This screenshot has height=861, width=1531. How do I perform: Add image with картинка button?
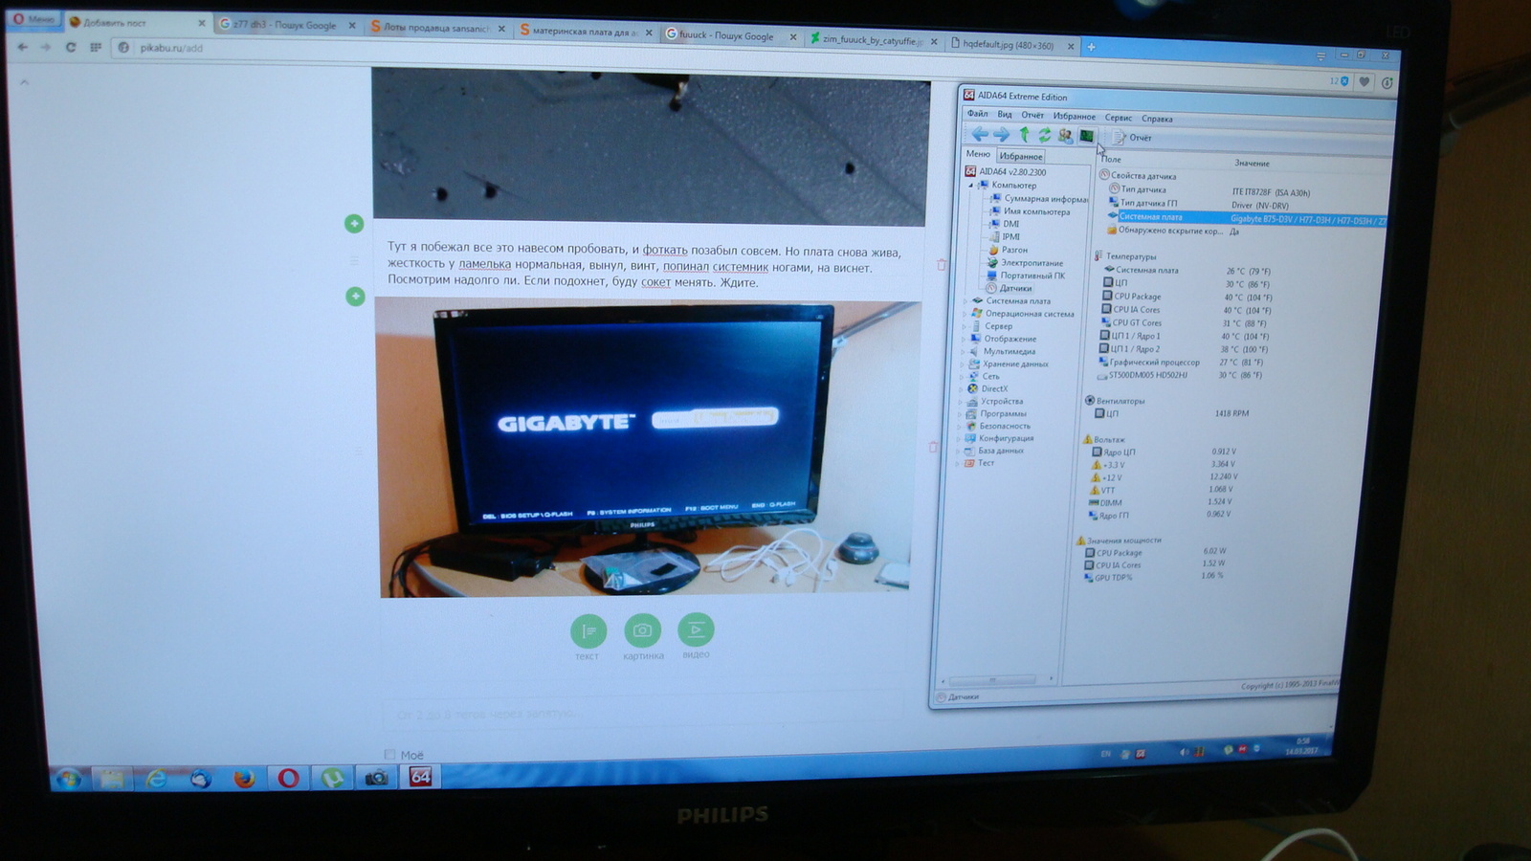click(642, 630)
